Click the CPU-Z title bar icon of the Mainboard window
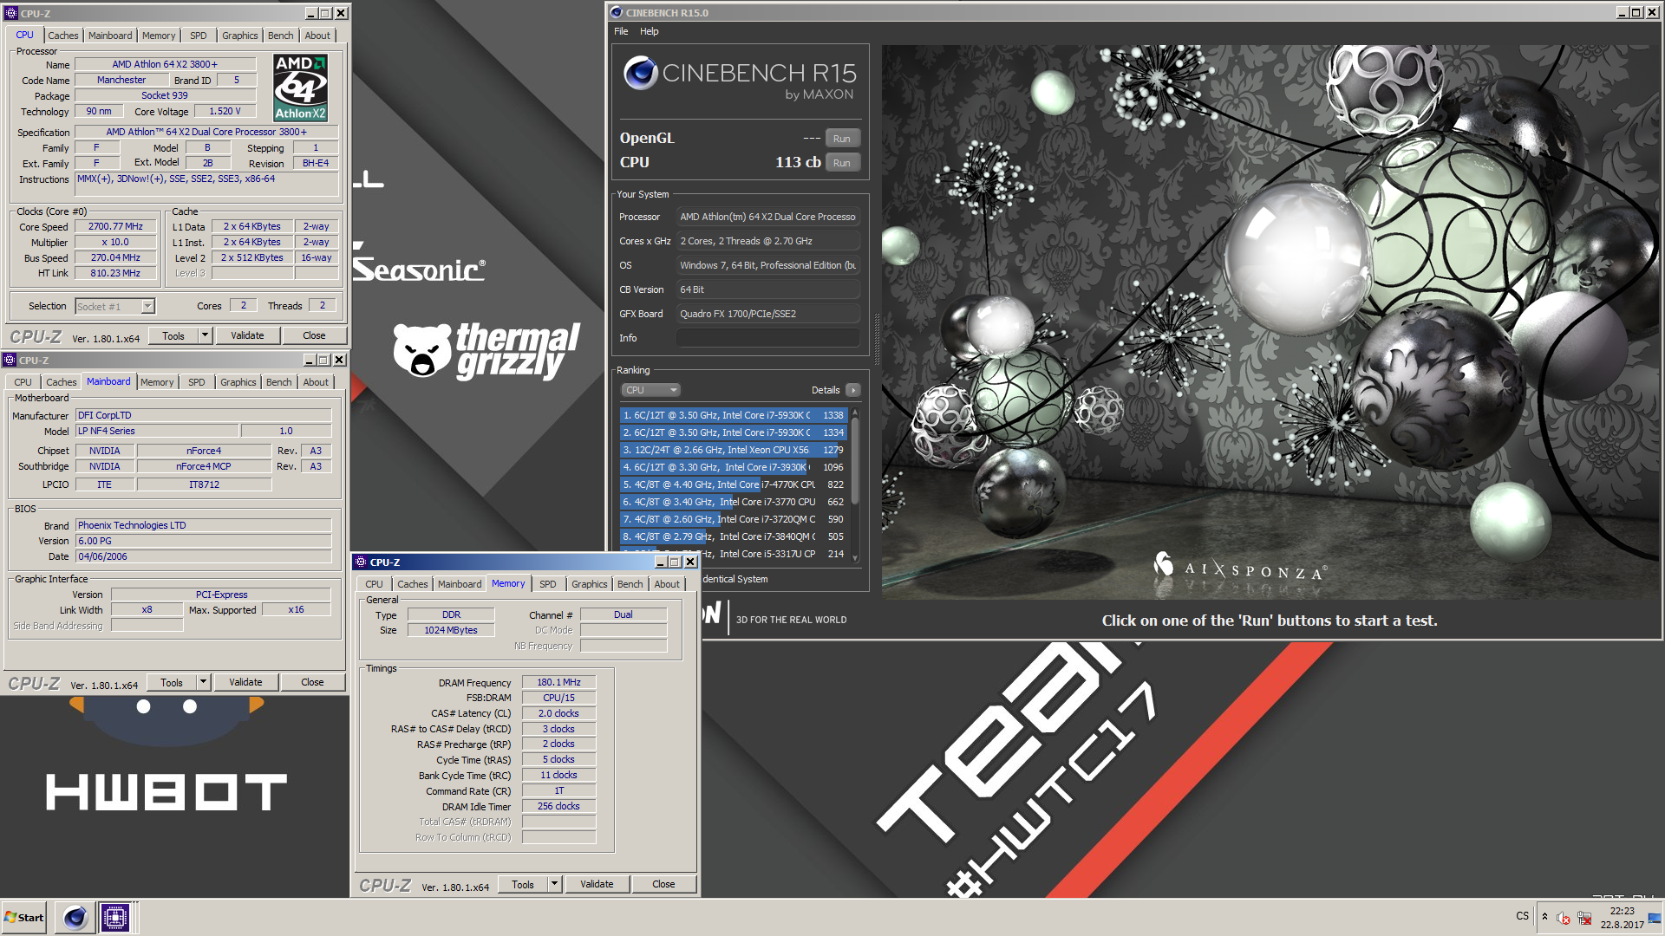Screen dimensions: 1665x936 click(x=9, y=360)
